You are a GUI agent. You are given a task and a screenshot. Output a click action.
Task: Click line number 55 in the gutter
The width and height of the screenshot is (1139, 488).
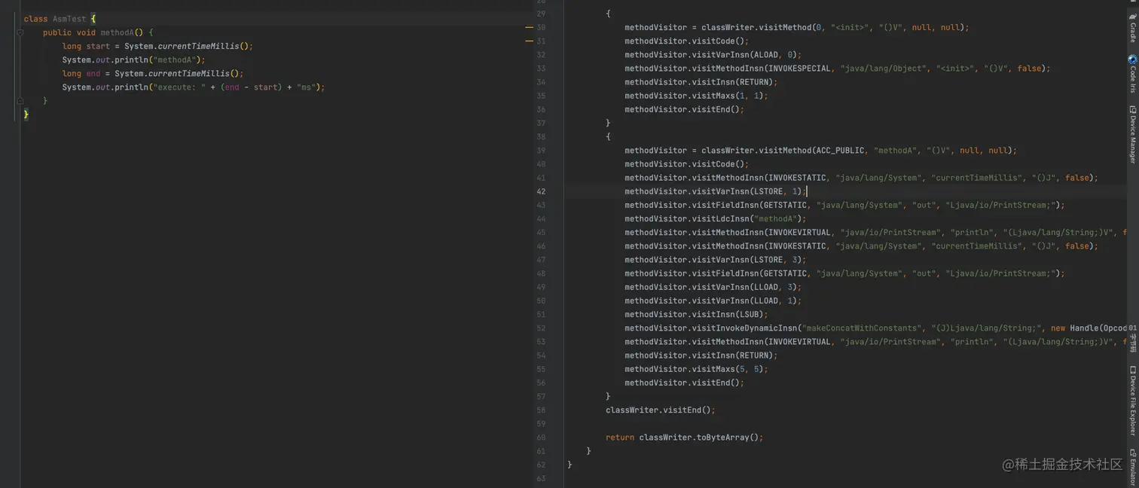coord(540,369)
